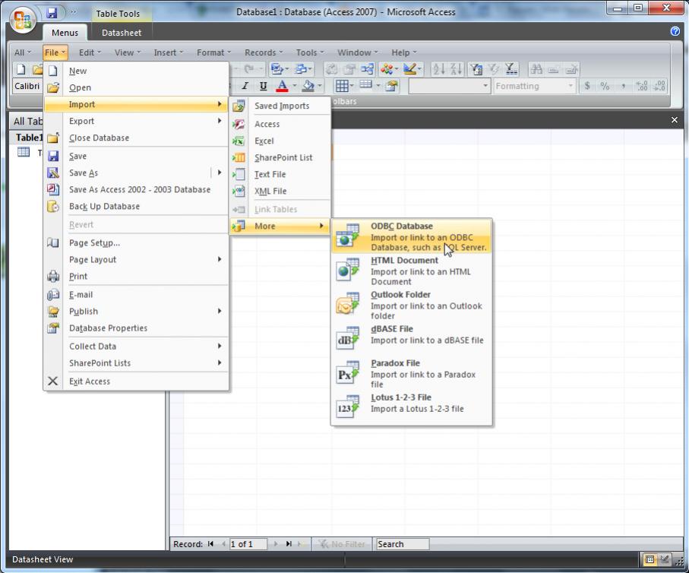Viewport: 689px width, 573px height.
Task: Expand Collect Data submenu
Action: pos(136,347)
